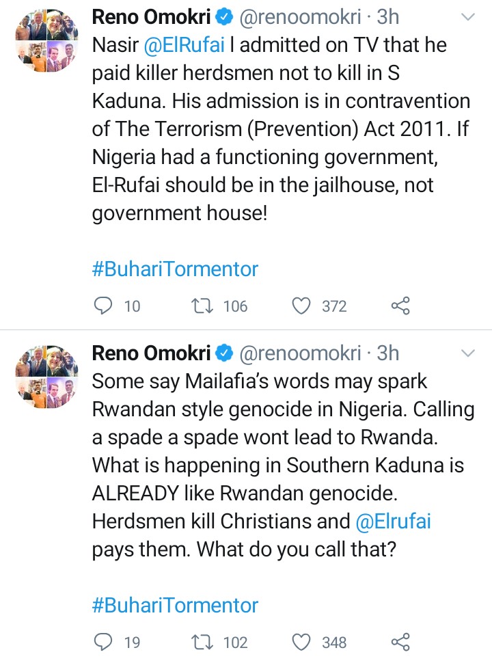
Task: Like the tweet with 372 likes
Action: coord(301,306)
